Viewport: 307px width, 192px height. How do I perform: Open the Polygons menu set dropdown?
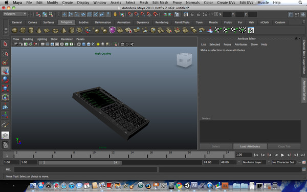[15, 14]
